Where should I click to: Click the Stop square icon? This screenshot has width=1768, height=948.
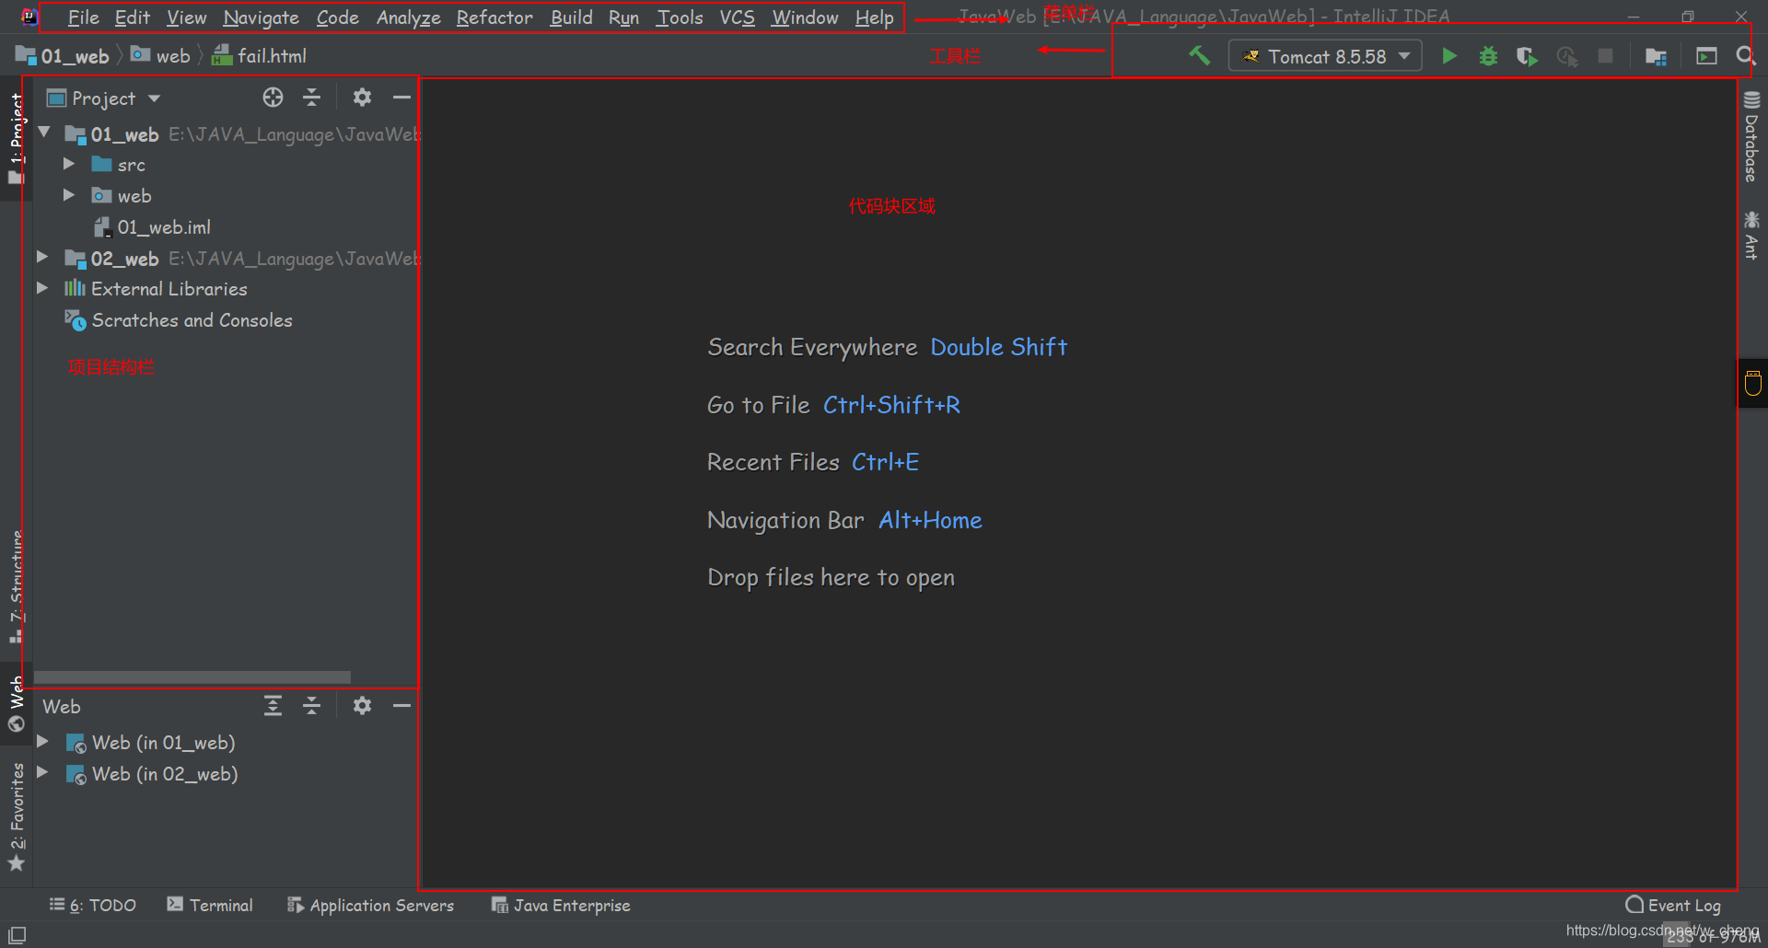1605,56
